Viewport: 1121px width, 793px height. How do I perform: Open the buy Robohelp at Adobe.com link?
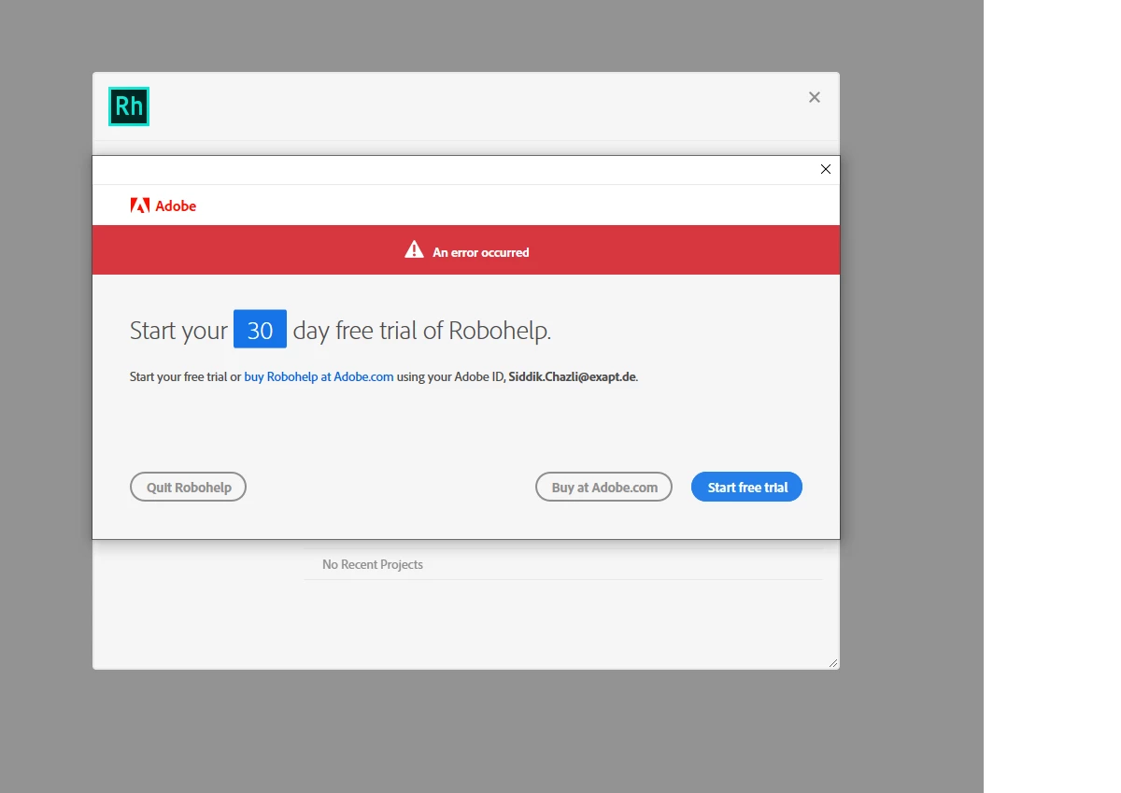tap(319, 377)
